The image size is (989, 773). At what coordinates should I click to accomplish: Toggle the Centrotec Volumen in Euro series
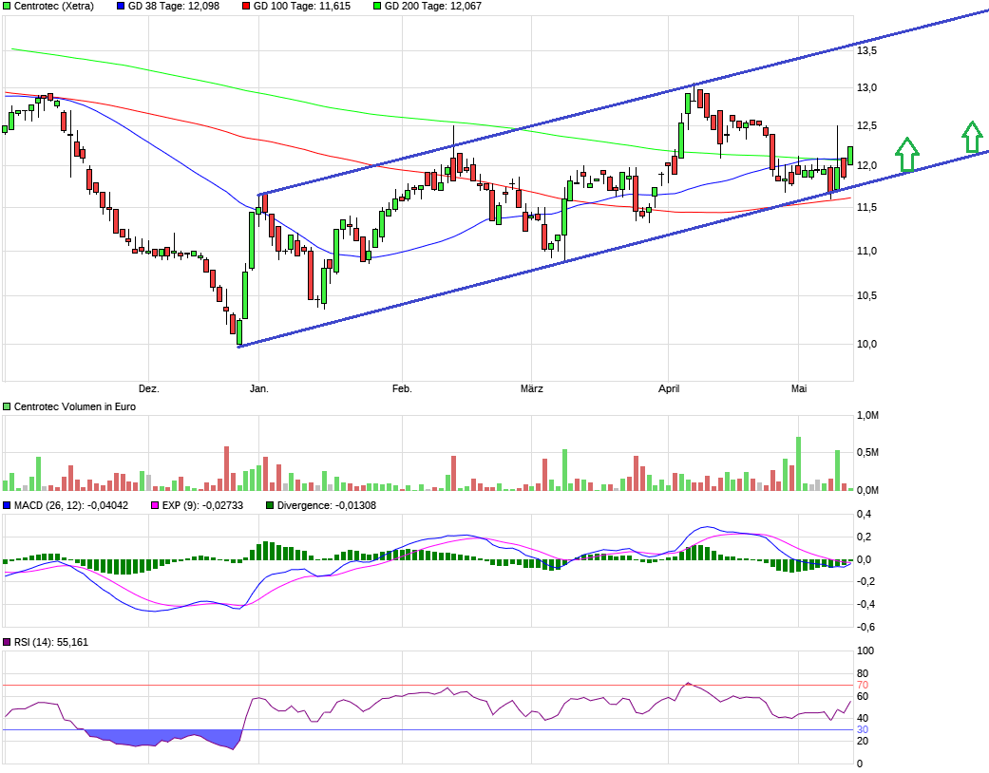(x=8, y=406)
